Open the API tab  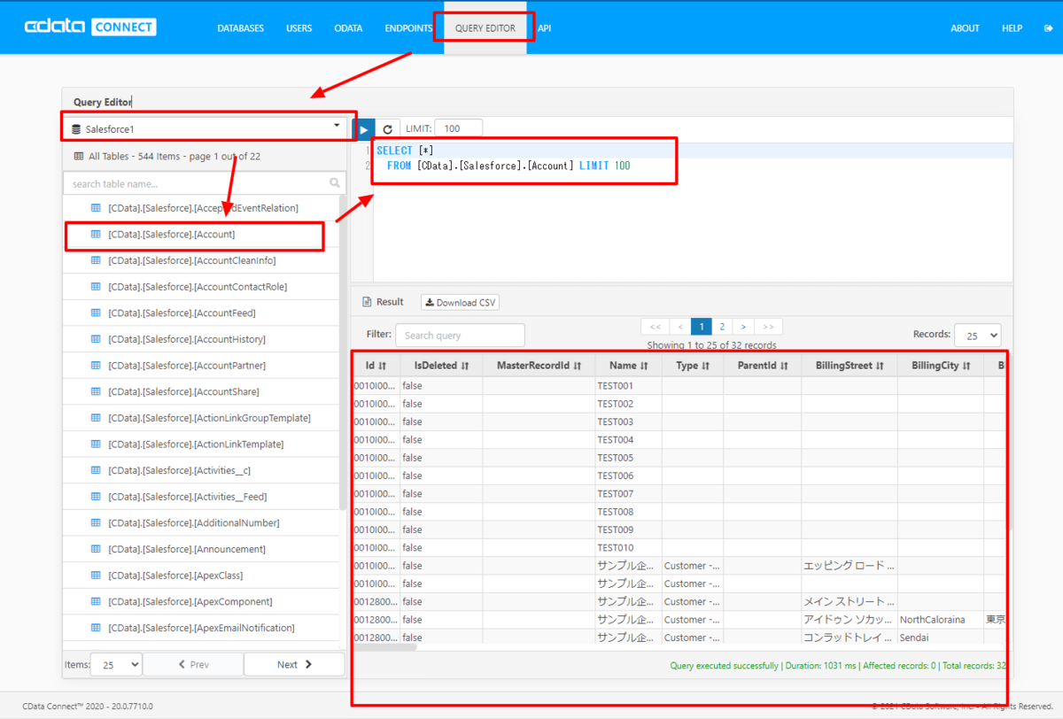[544, 28]
